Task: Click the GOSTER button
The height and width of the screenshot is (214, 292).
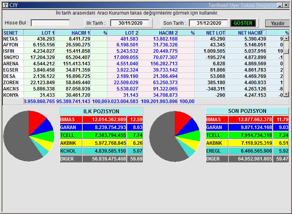Action: coord(243,23)
